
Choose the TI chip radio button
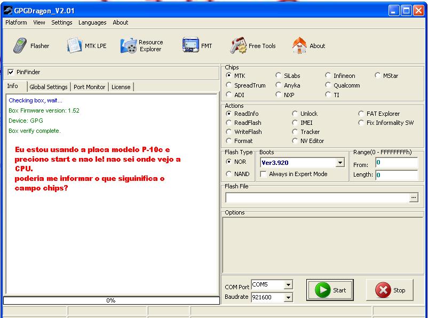[328, 95]
